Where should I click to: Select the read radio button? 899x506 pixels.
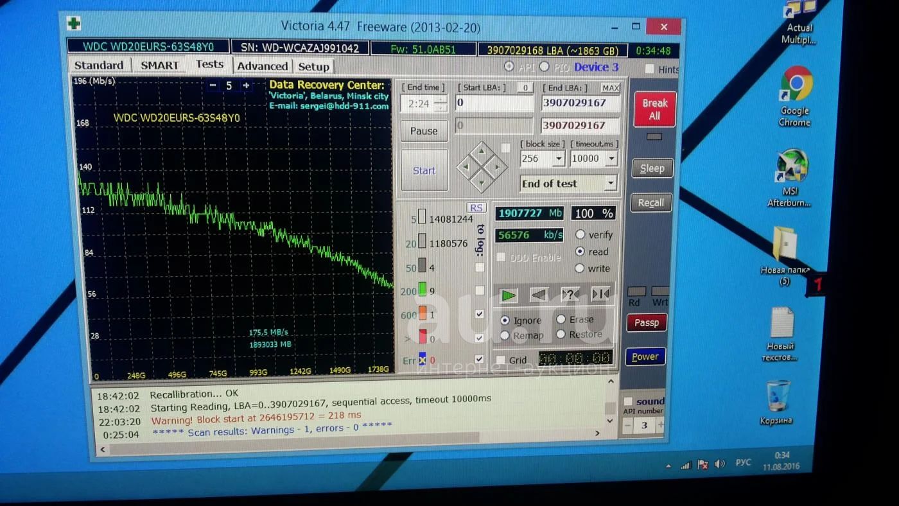tap(580, 251)
